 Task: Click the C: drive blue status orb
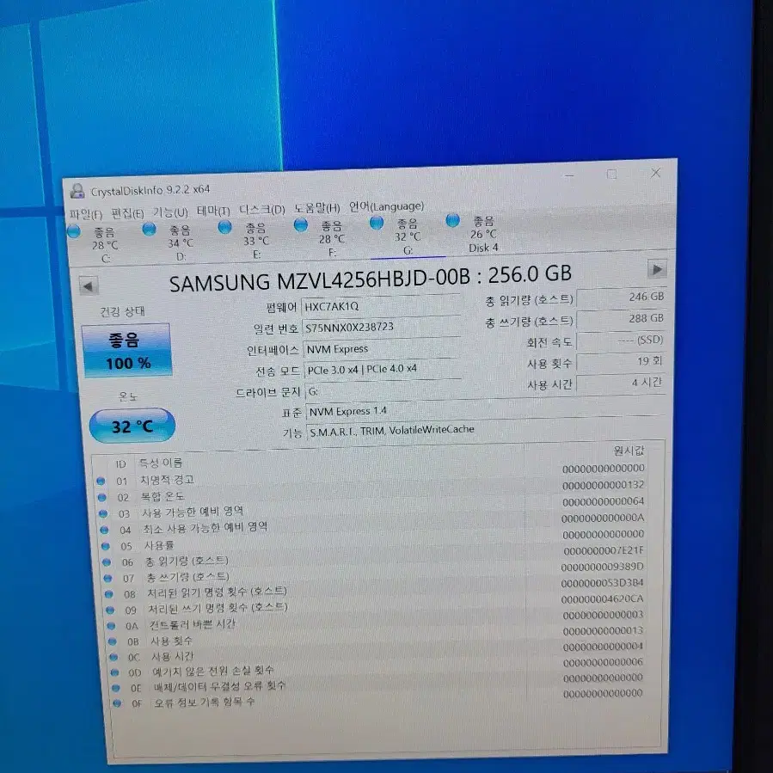click(x=74, y=231)
